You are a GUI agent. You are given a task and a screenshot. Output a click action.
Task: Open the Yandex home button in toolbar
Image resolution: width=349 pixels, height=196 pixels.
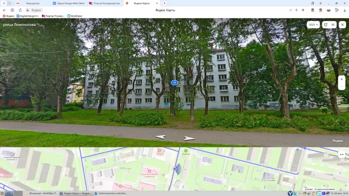click(12, 10)
